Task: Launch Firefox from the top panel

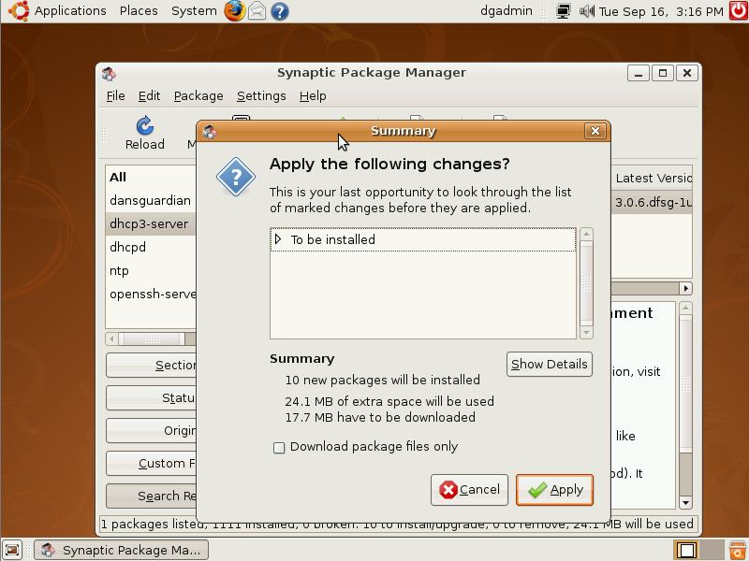Action: tap(234, 10)
